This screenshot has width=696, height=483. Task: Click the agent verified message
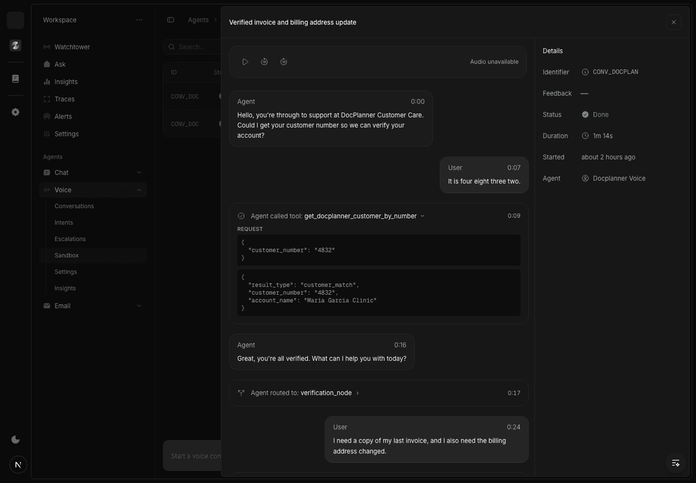(x=322, y=352)
